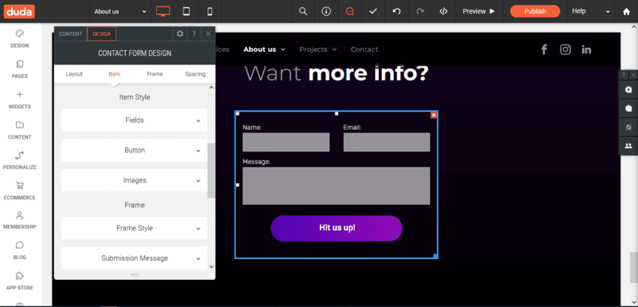
Task: Open the Design sidebar section
Action: click(x=19, y=38)
